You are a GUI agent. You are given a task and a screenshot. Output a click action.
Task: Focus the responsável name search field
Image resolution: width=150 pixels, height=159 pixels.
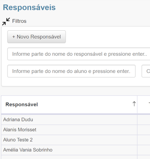(x=79, y=54)
